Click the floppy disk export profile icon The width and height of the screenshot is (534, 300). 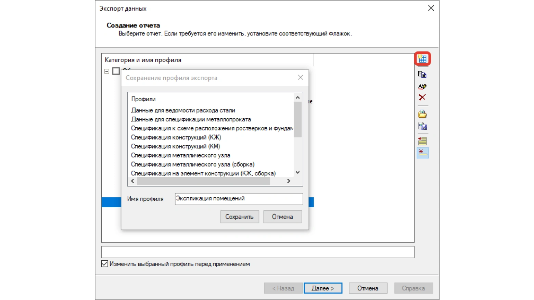pyautogui.click(x=422, y=126)
